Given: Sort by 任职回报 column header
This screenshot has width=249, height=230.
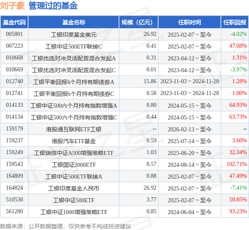Looking at the screenshot, I should 235,22.
